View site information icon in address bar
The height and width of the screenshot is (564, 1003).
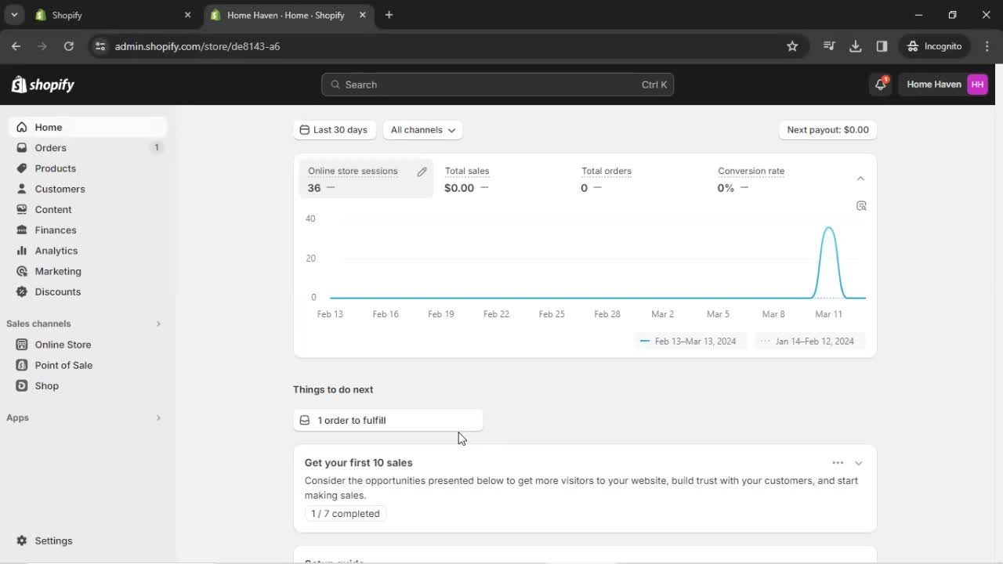pyautogui.click(x=100, y=46)
